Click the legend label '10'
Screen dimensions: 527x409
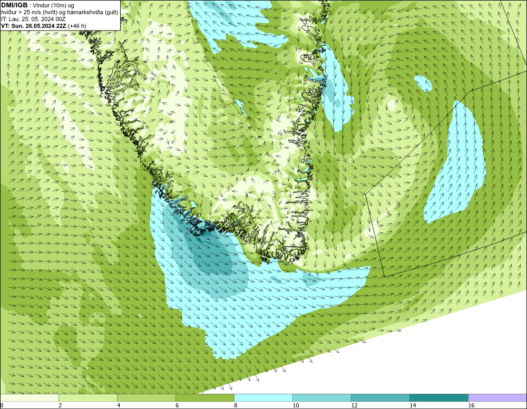tap(296, 405)
